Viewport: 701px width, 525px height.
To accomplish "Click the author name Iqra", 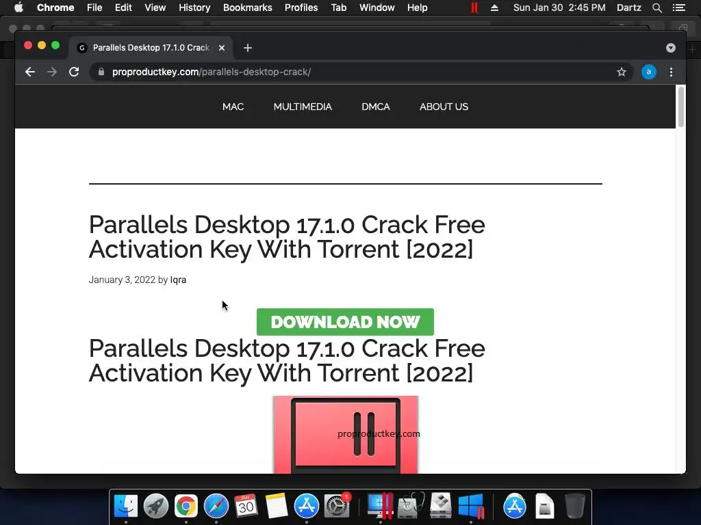I will point(178,280).
